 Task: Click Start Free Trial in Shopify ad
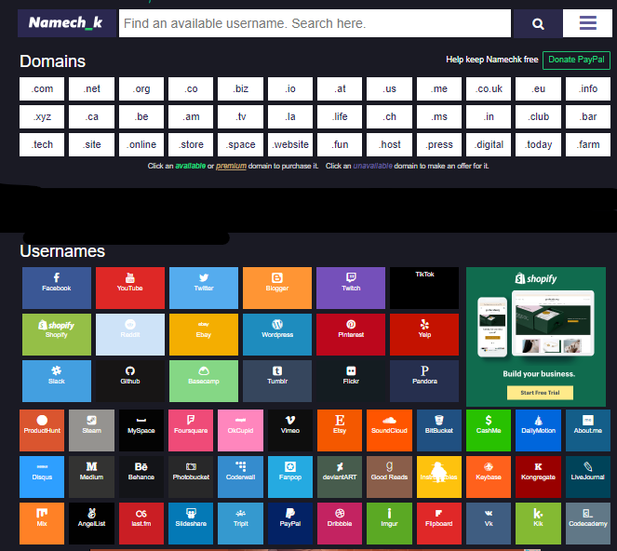(540, 393)
